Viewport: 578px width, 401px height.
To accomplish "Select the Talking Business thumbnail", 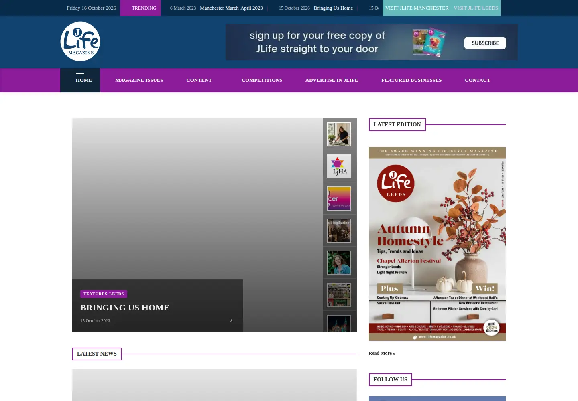I will click(339, 231).
